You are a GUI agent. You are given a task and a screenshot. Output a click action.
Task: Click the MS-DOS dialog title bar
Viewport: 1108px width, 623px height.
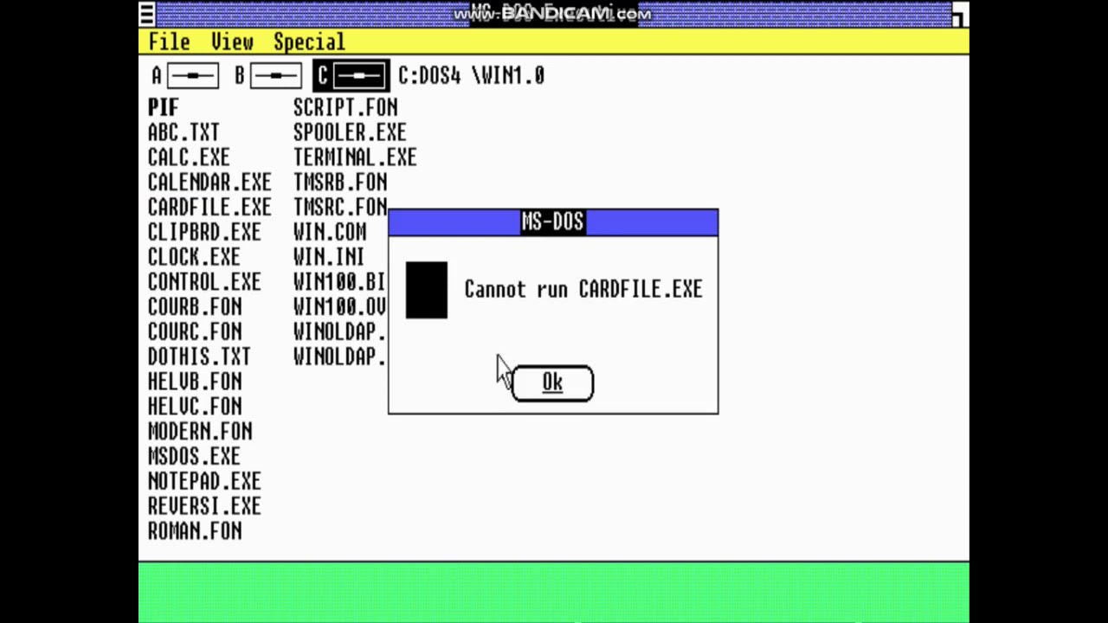coord(553,222)
